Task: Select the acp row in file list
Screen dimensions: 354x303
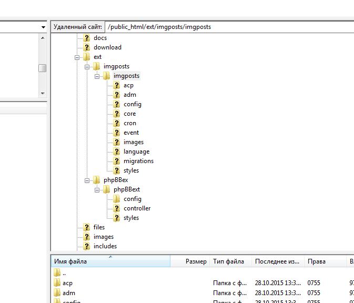Action: [67, 283]
